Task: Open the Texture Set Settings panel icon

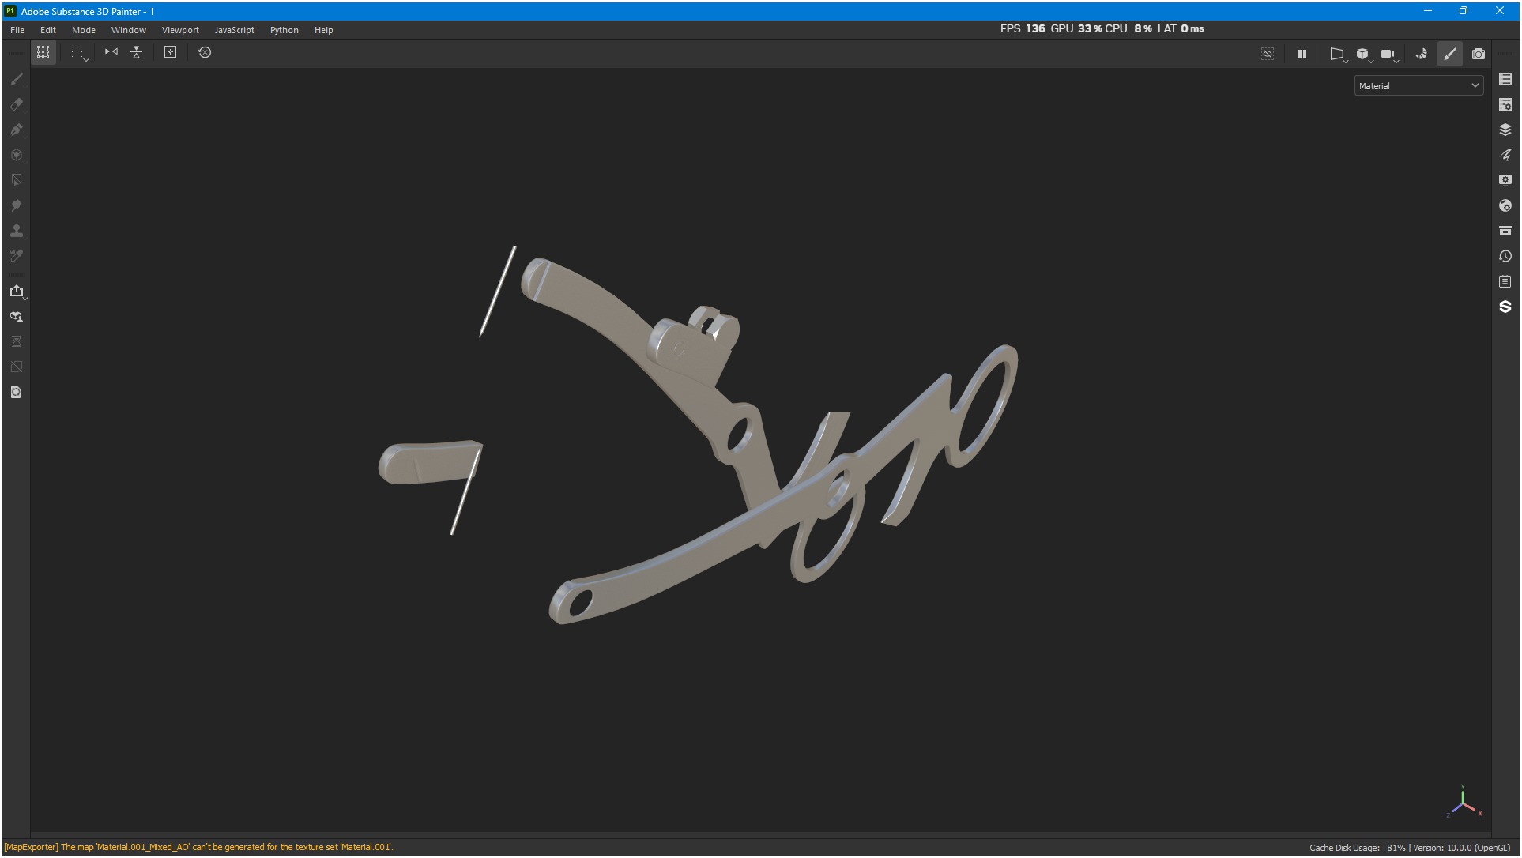Action: tap(1505, 104)
